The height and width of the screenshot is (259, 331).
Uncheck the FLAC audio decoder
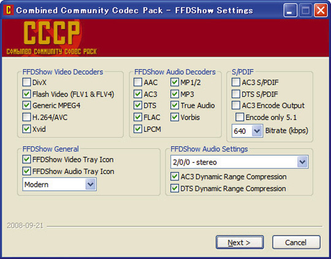coord(138,117)
